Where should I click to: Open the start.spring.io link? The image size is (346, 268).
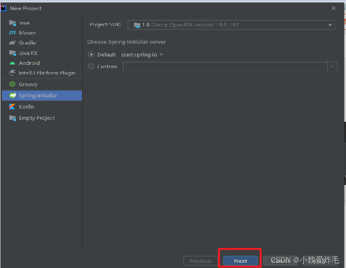click(139, 54)
